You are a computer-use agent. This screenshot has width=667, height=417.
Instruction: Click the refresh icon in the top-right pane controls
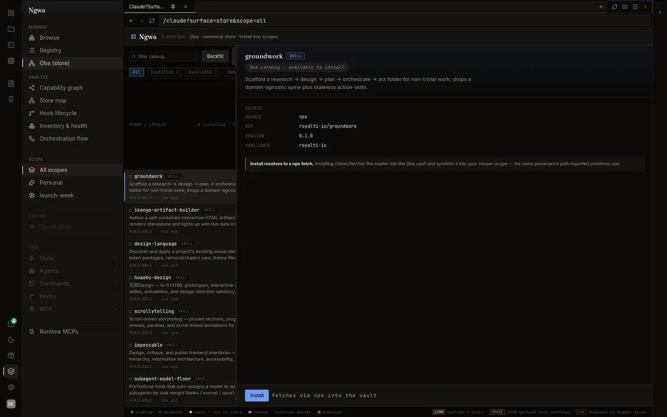[x=614, y=7]
